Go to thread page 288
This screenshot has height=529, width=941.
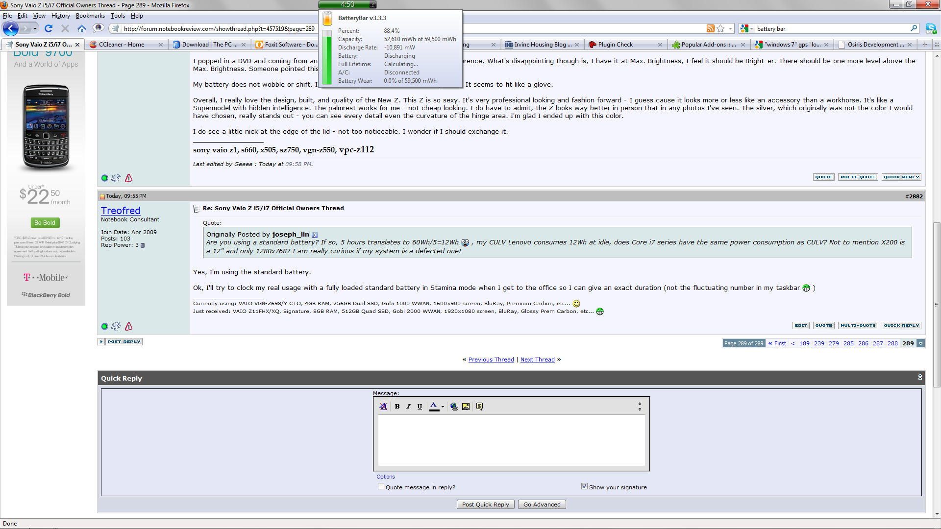tap(892, 343)
